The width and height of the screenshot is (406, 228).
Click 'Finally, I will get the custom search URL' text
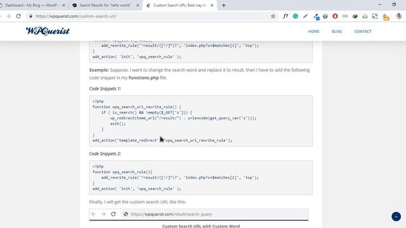[138, 202]
